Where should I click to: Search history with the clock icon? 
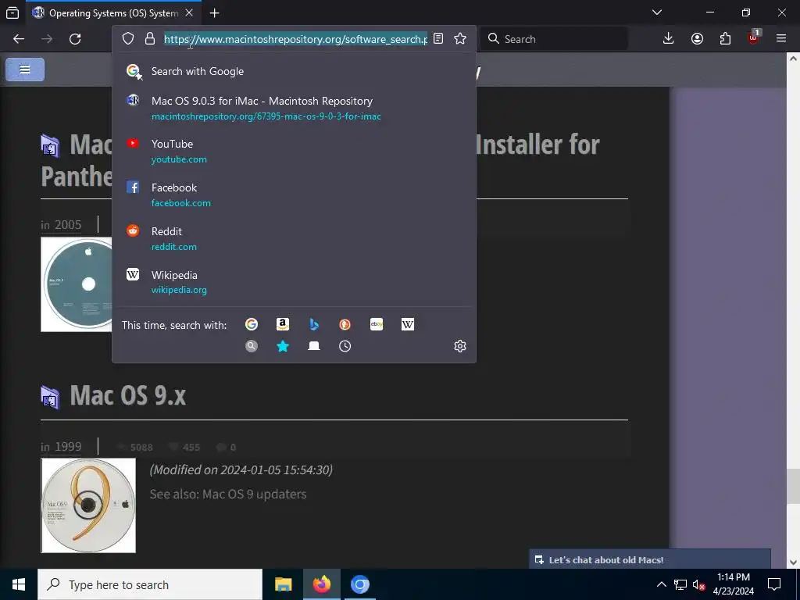click(345, 346)
